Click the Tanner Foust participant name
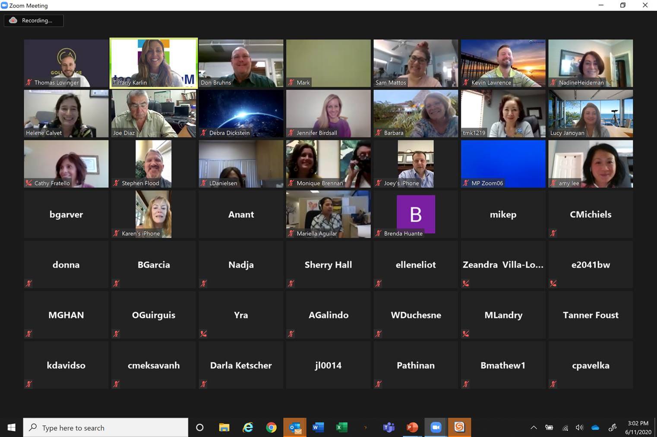The width and height of the screenshot is (657, 437). click(591, 315)
